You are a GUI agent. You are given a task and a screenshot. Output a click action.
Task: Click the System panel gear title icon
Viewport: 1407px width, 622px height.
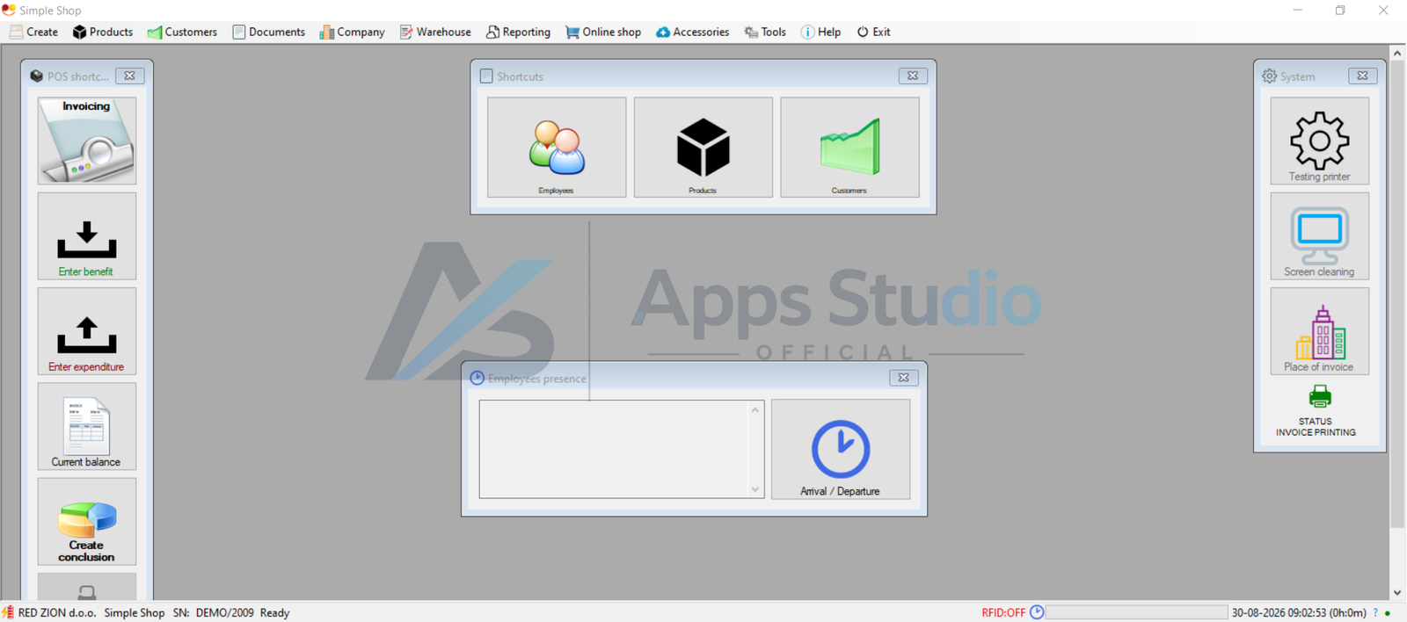(x=1270, y=76)
